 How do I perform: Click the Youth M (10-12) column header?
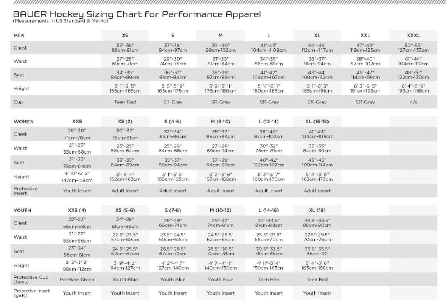pyautogui.click(x=220, y=210)
